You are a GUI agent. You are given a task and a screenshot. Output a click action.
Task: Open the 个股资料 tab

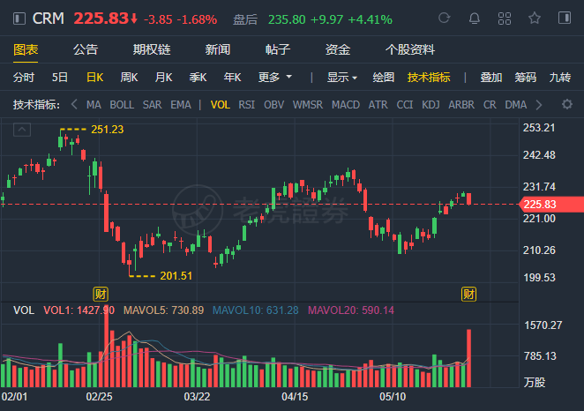click(x=410, y=49)
